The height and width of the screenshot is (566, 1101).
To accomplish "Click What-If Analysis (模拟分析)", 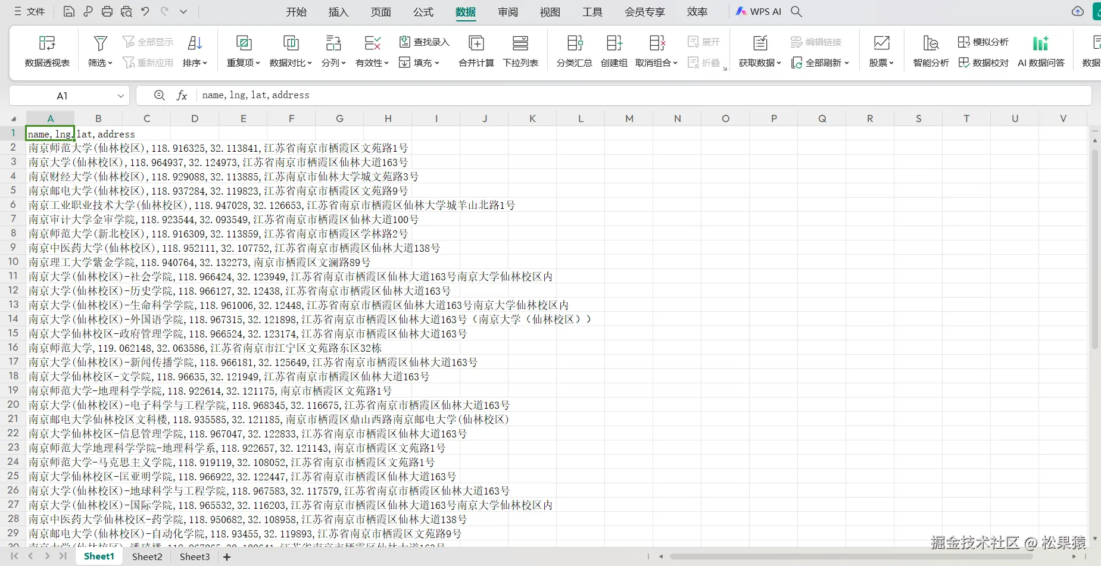I will click(983, 42).
